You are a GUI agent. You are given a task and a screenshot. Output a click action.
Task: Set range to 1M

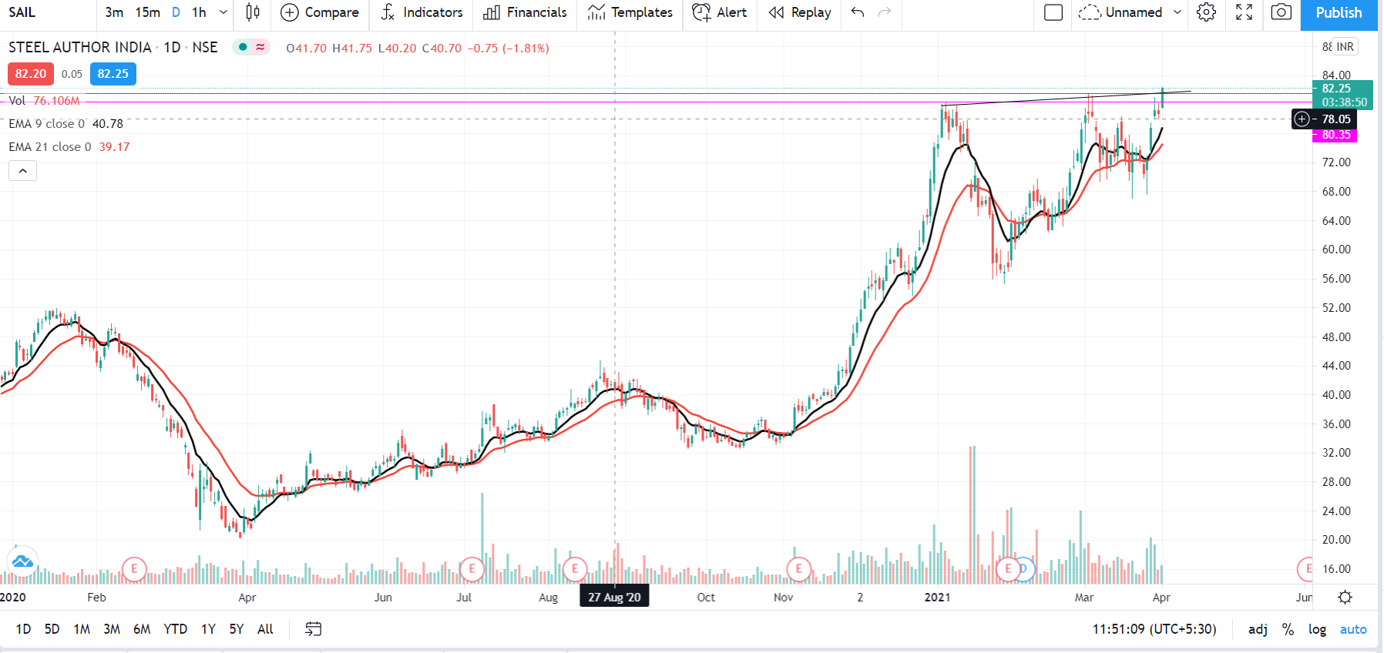tap(82, 629)
